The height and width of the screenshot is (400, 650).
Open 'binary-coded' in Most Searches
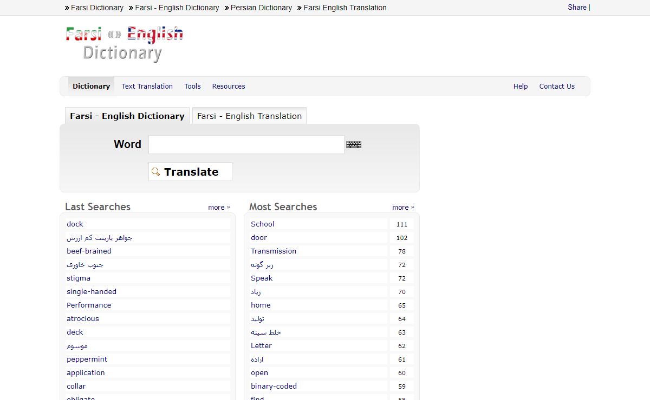pyautogui.click(x=274, y=386)
